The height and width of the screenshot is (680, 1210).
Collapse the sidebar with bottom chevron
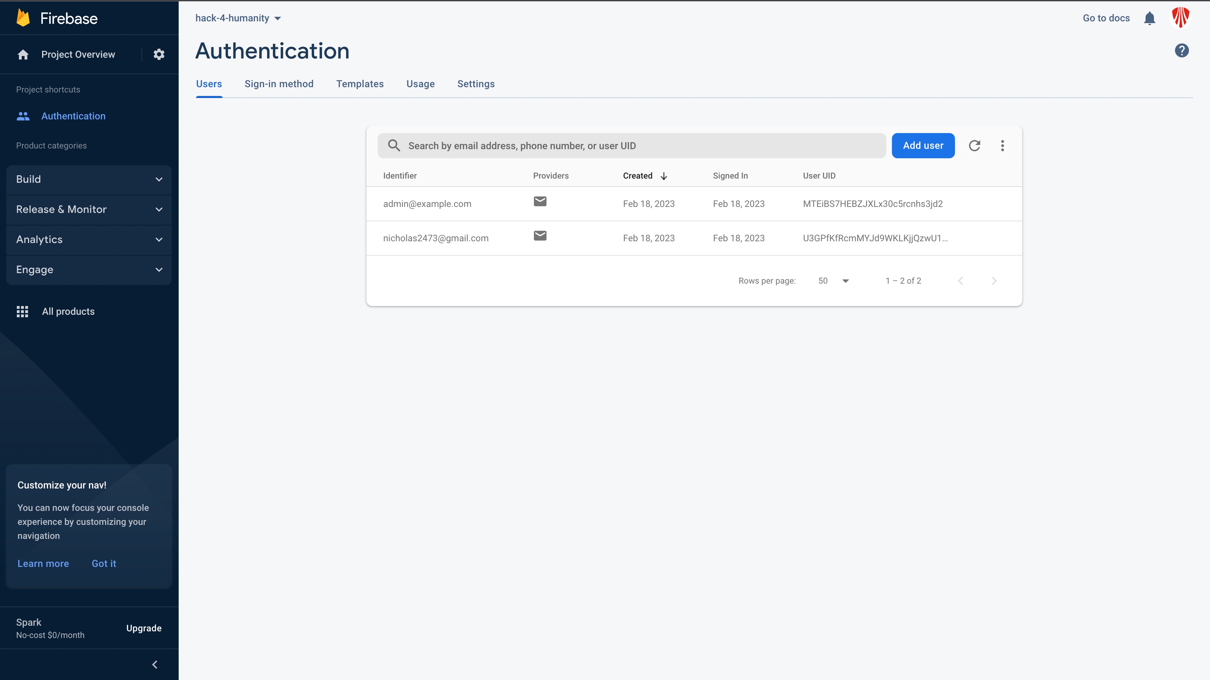tap(154, 664)
